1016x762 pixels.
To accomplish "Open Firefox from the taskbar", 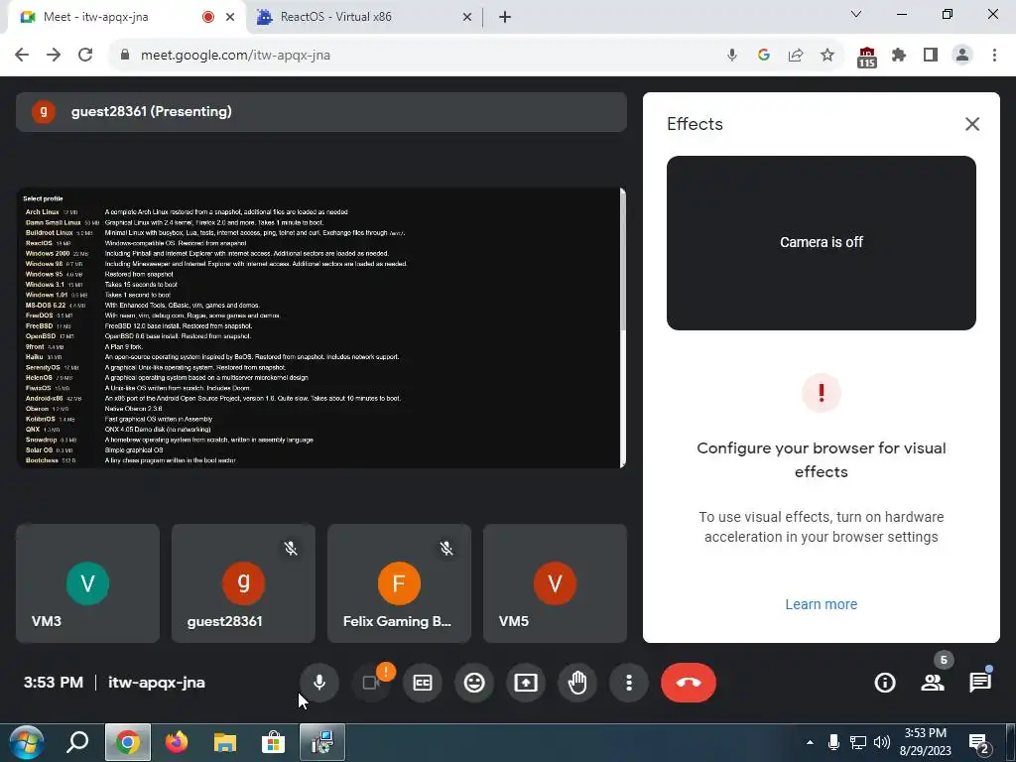I will (x=177, y=742).
